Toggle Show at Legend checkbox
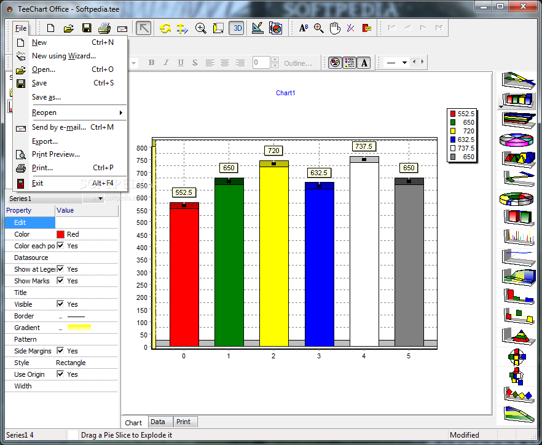The height and width of the screenshot is (445, 542). (60, 269)
